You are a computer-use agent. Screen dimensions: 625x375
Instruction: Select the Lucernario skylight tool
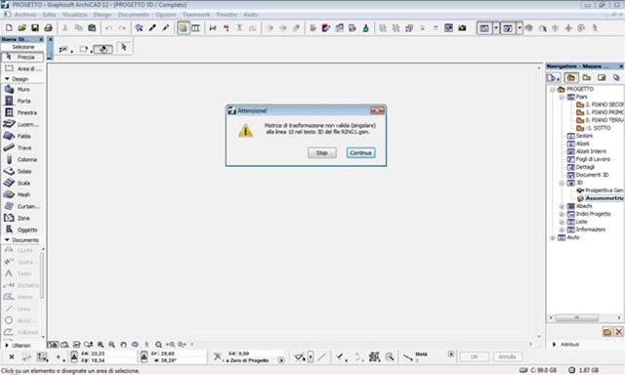click(22, 124)
